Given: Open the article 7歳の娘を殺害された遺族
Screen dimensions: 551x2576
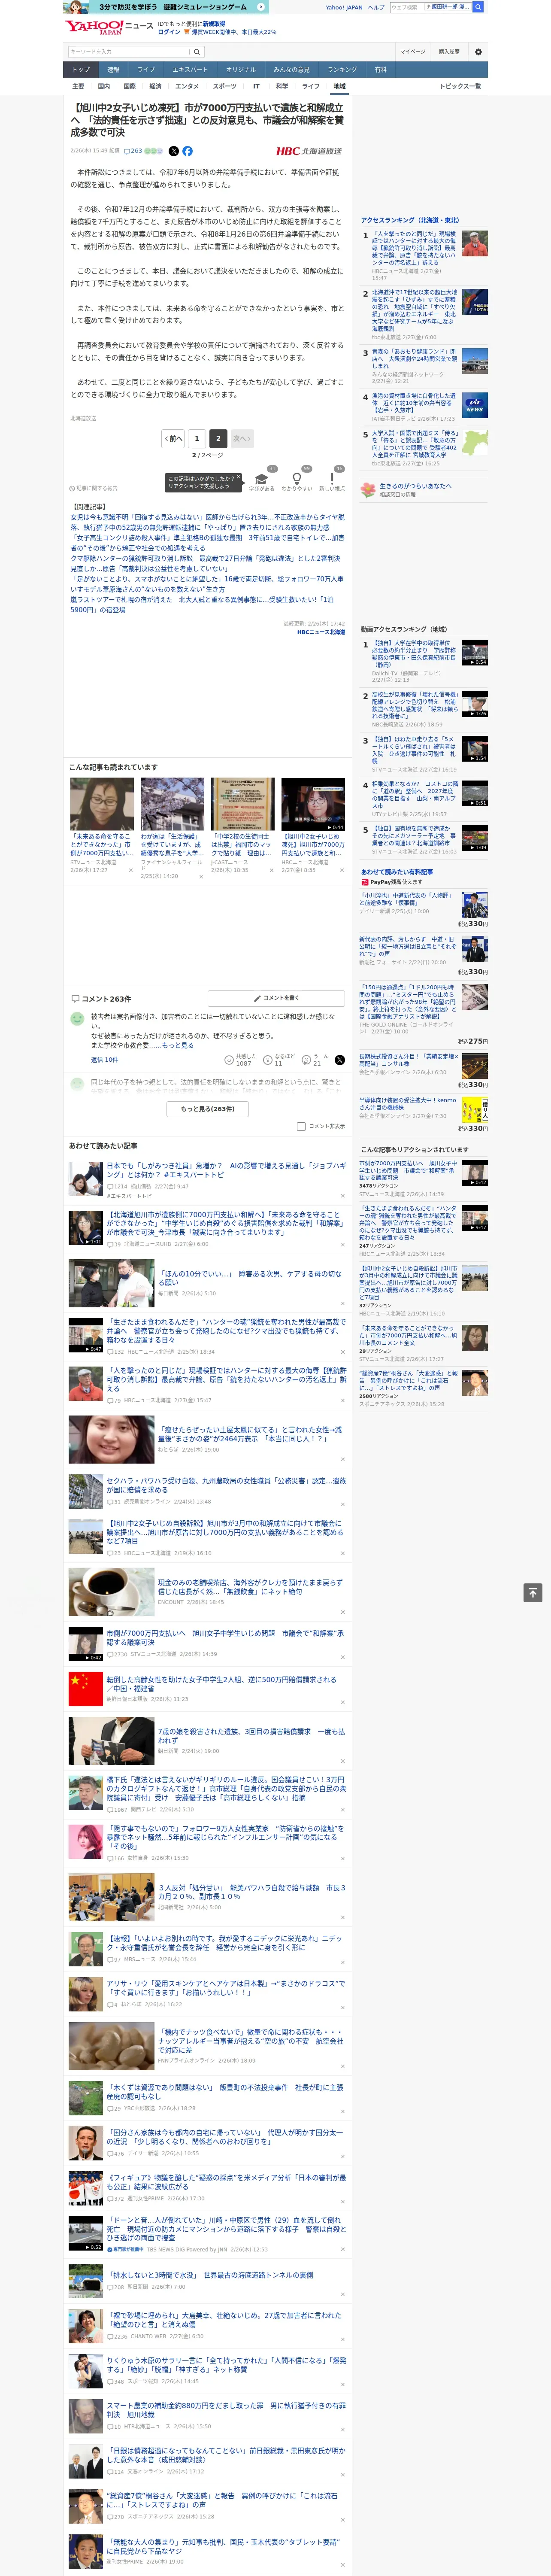Looking at the screenshot, I should (251, 1735).
